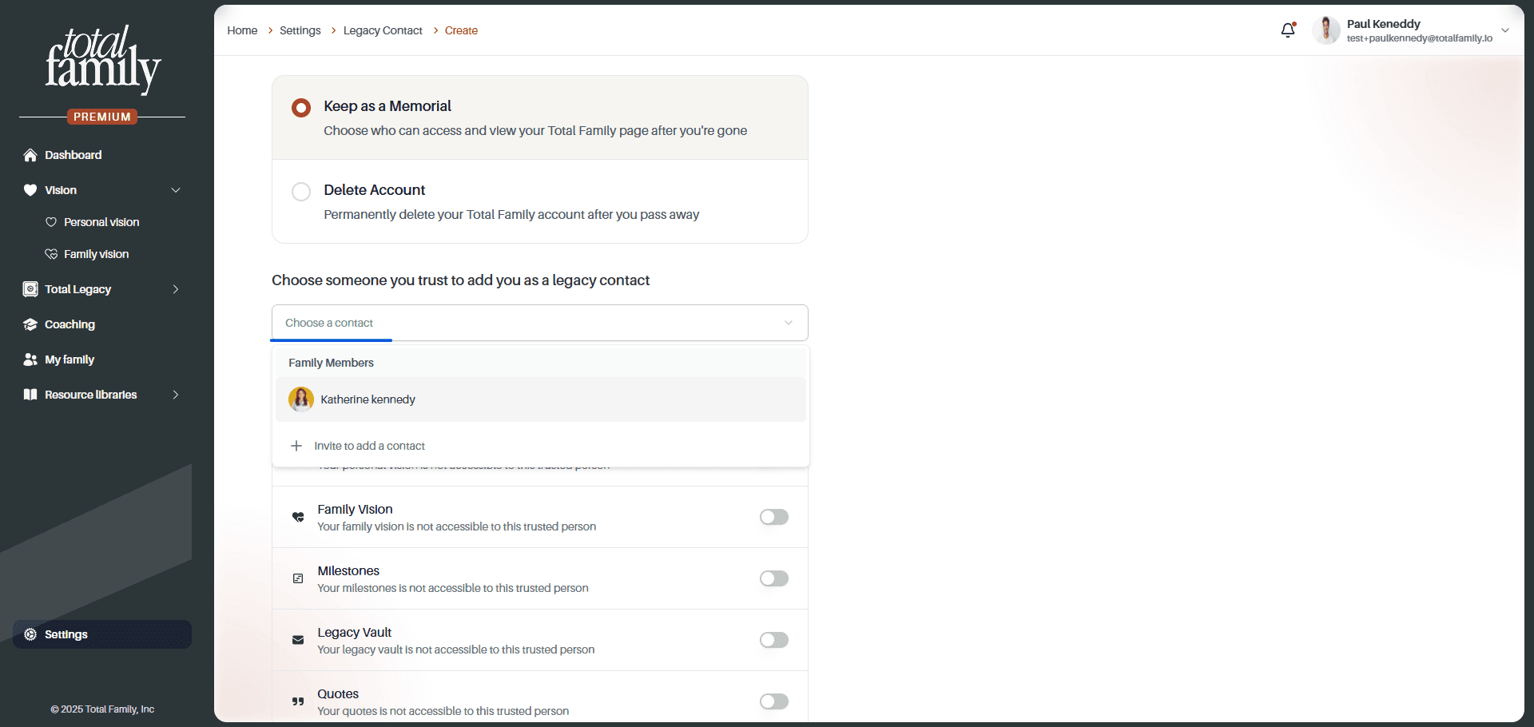Viewport: 1534px width, 727px height.
Task: Open the Choose a contact dropdown
Action: click(x=540, y=323)
